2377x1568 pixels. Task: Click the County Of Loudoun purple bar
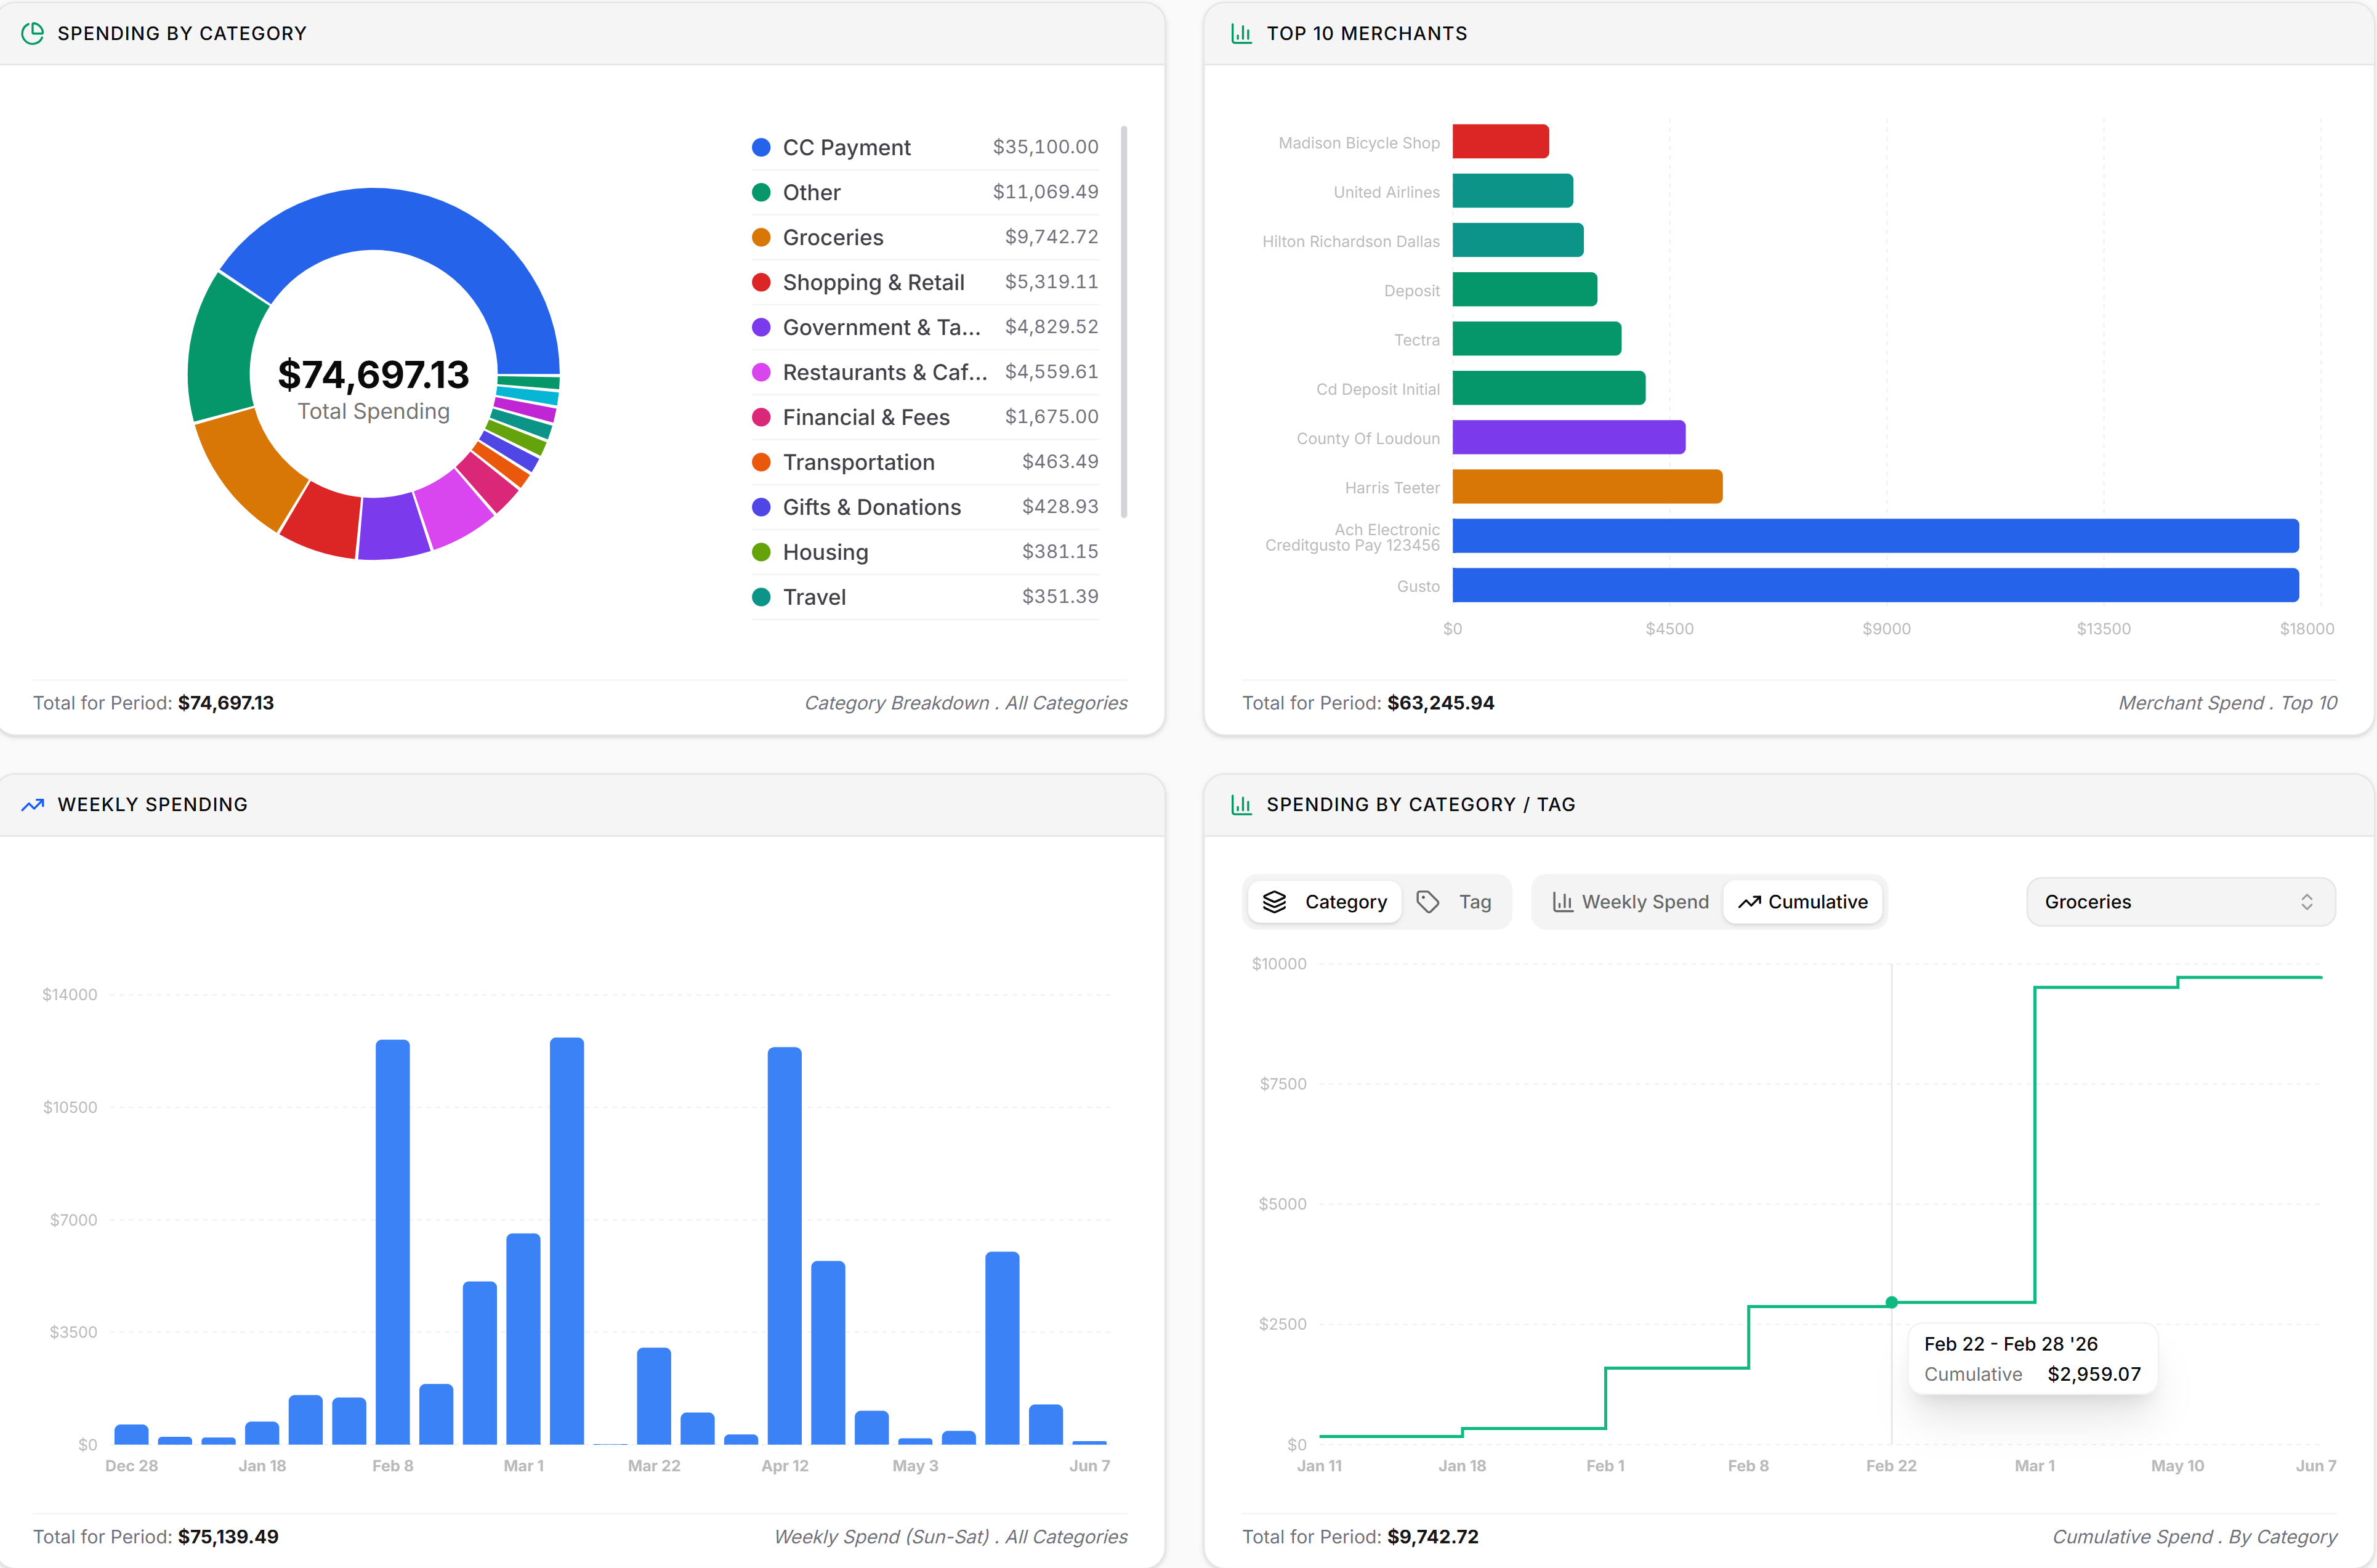pyautogui.click(x=1568, y=437)
